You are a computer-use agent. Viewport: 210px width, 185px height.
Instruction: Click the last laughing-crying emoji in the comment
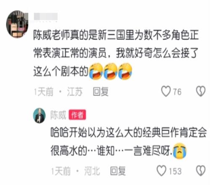pyautogui.click(x=125, y=71)
